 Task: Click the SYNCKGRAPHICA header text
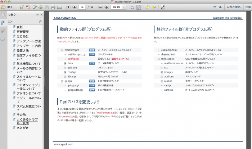tap(65, 18)
